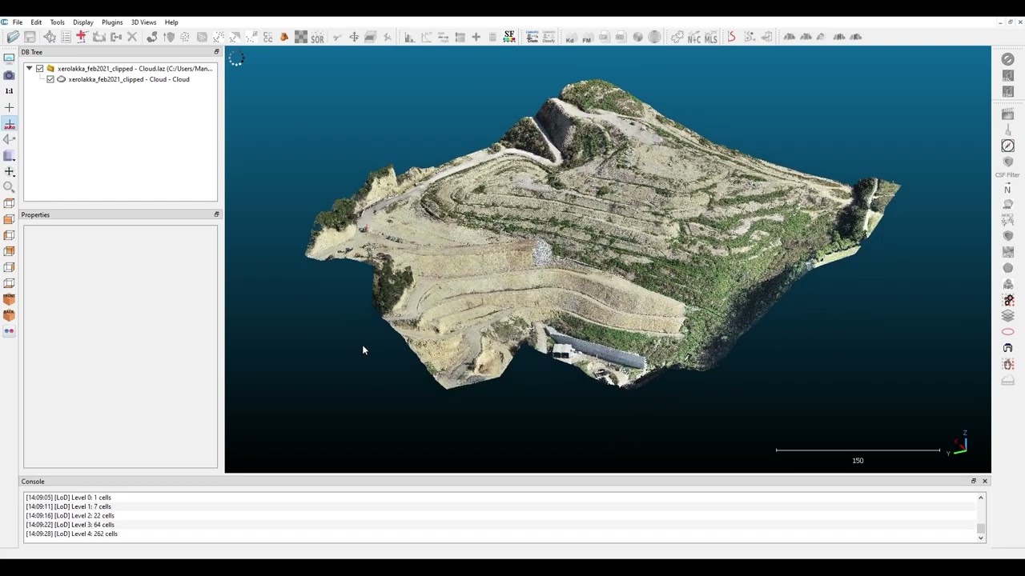Click console line 'Level 4: 262 cells'
The width and height of the screenshot is (1025, 576).
pos(71,534)
